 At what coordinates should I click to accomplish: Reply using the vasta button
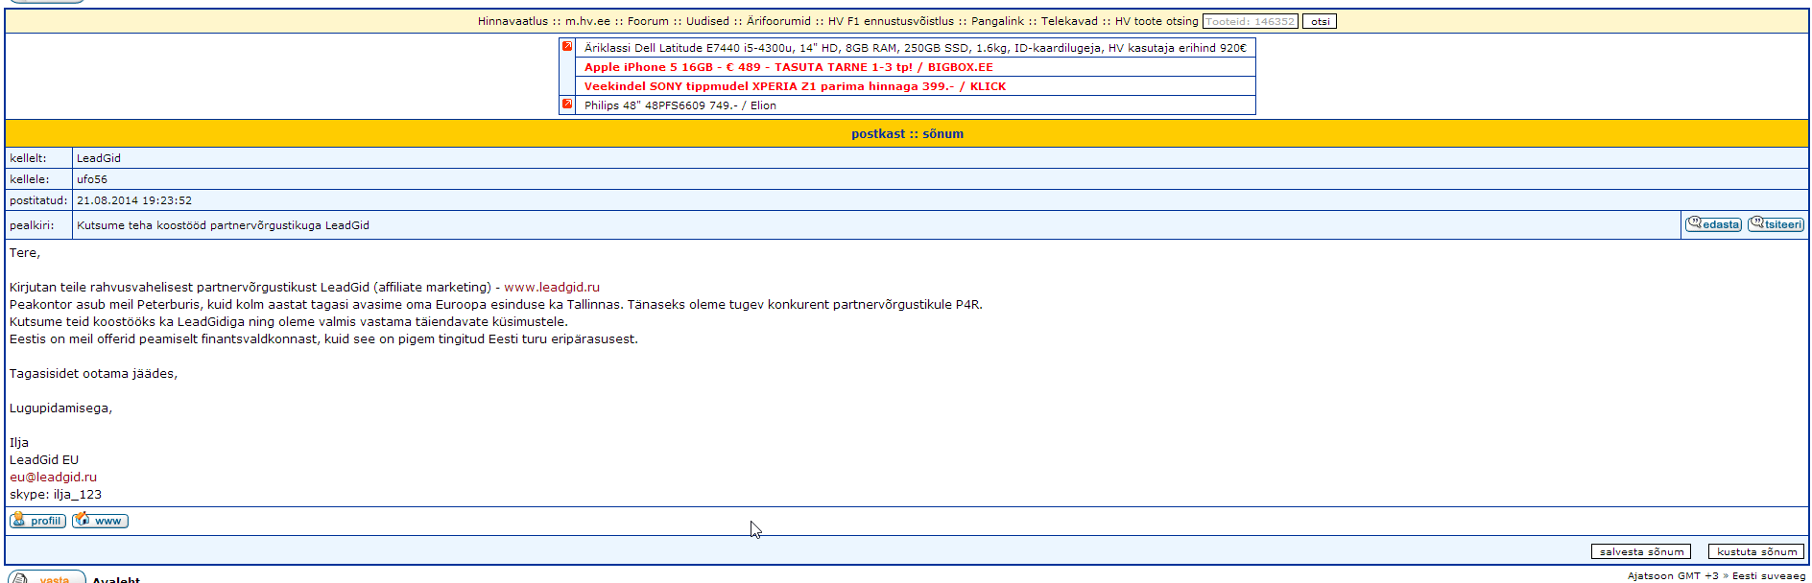pyautogui.click(x=47, y=577)
